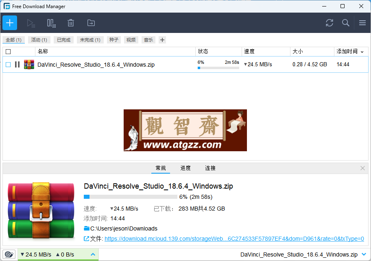Start all downloads from the toolbar
This screenshot has height=261, width=371.
click(31, 23)
